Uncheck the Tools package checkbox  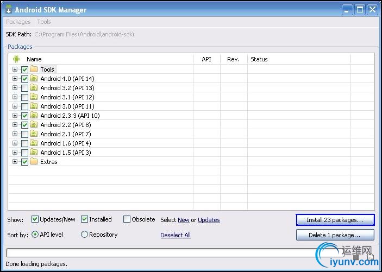[x=24, y=69]
